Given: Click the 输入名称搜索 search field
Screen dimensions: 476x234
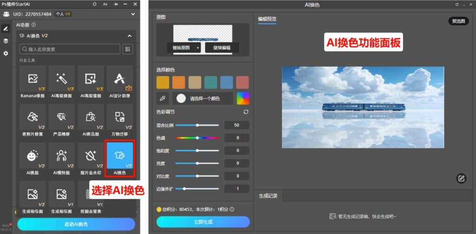Looking at the screenshot, I should click(70, 49).
